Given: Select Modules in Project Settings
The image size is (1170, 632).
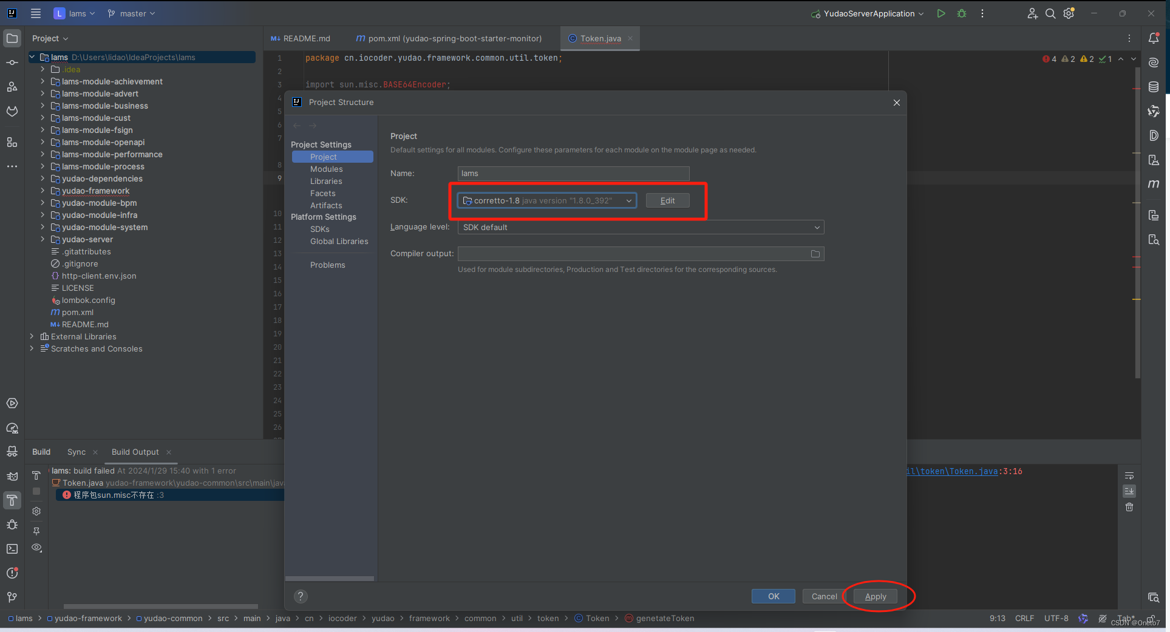Looking at the screenshot, I should click(327, 169).
